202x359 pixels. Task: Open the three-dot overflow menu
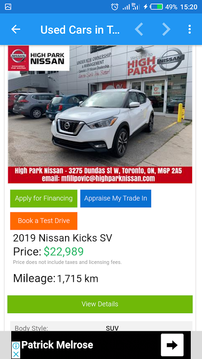coord(189,29)
